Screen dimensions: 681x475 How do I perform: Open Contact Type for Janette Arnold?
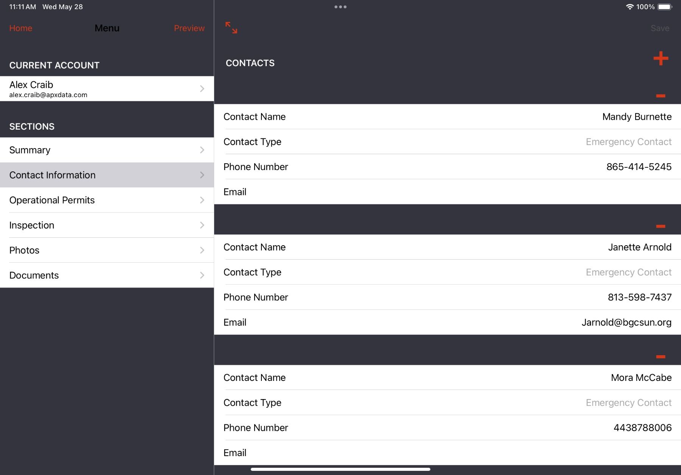(x=446, y=272)
